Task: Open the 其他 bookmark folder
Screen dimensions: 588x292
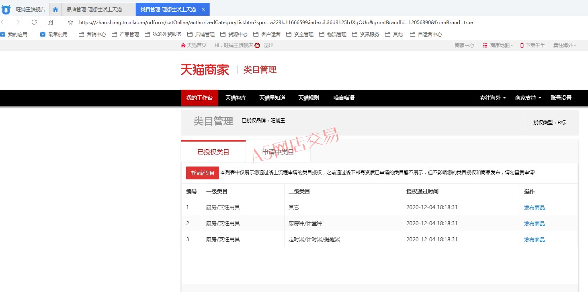Action: coord(394,35)
